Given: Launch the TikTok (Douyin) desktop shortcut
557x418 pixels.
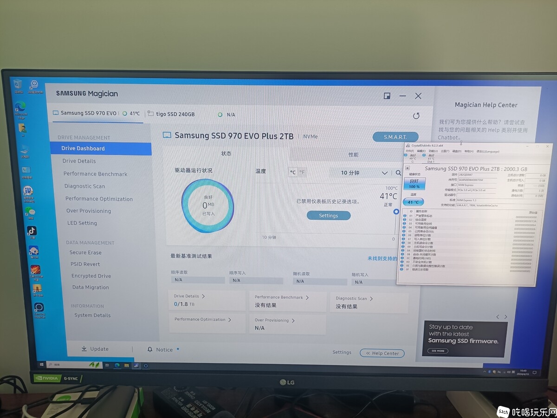Looking at the screenshot, I should [32, 232].
